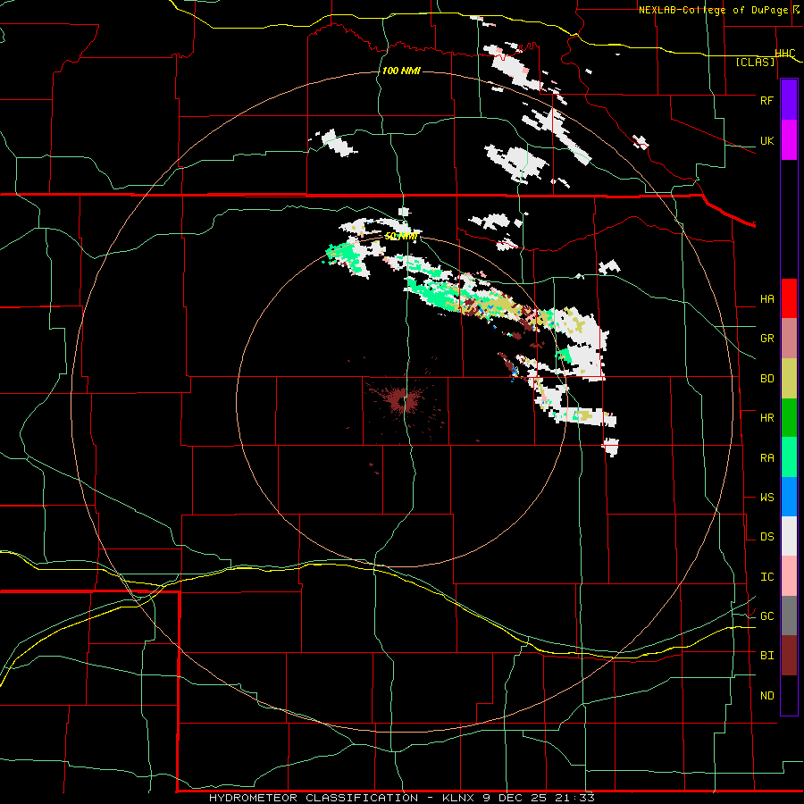Click the DS legend label text
804x804 pixels.
[766, 537]
